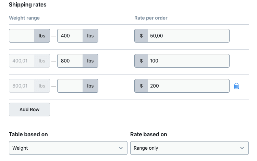The height and width of the screenshot is (161, 257).
Task: Delete the third shipping rate row
Action: point(236,86)
